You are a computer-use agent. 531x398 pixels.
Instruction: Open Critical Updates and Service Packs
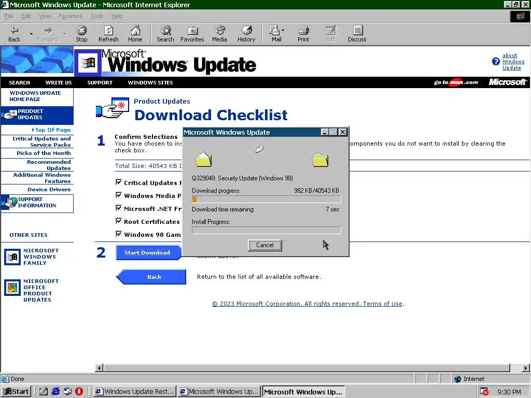41,141
